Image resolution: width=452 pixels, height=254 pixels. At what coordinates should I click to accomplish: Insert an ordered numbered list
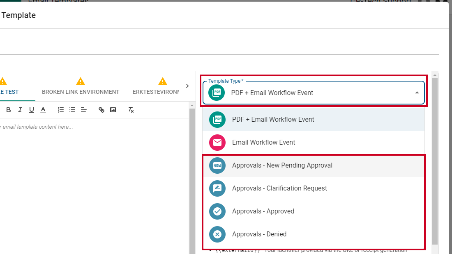(x=60, y=110)
